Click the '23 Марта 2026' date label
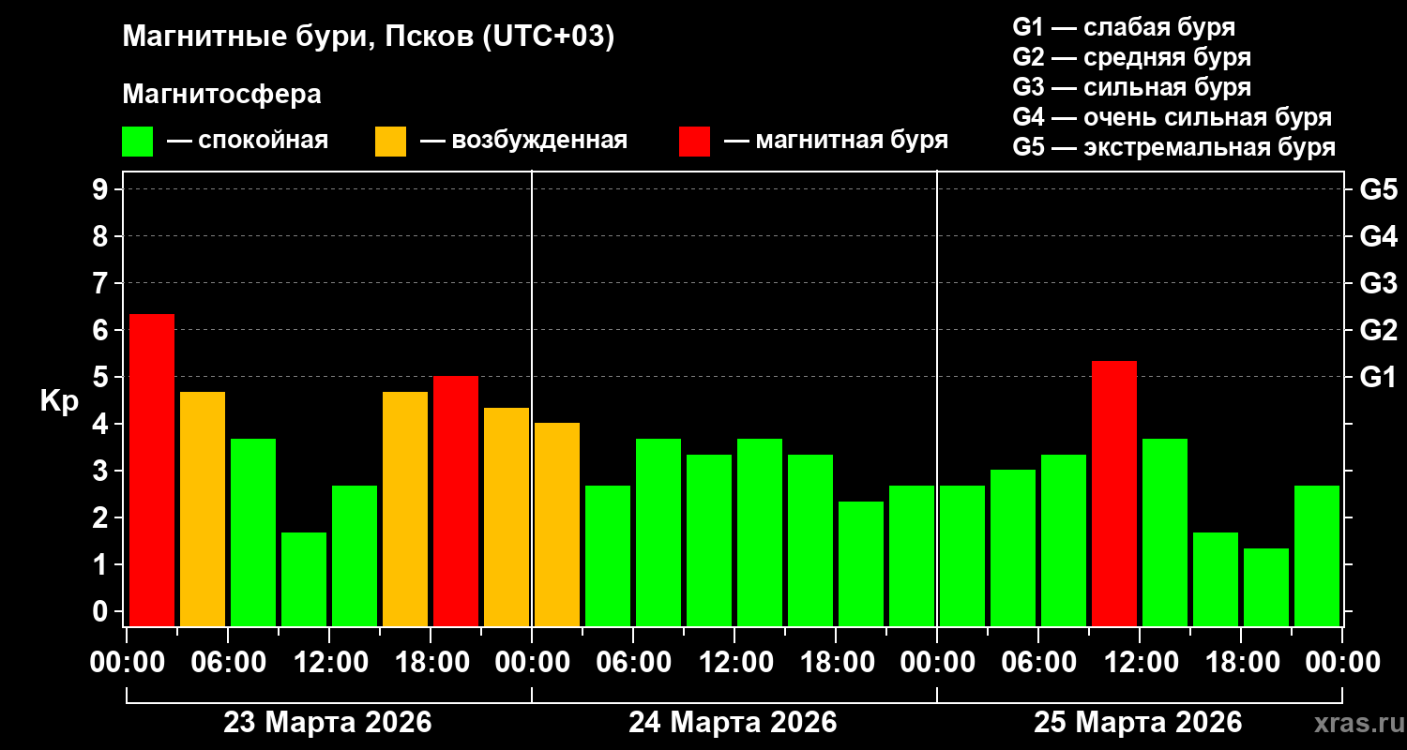The image size is (1407, 750). coord(327,723)
